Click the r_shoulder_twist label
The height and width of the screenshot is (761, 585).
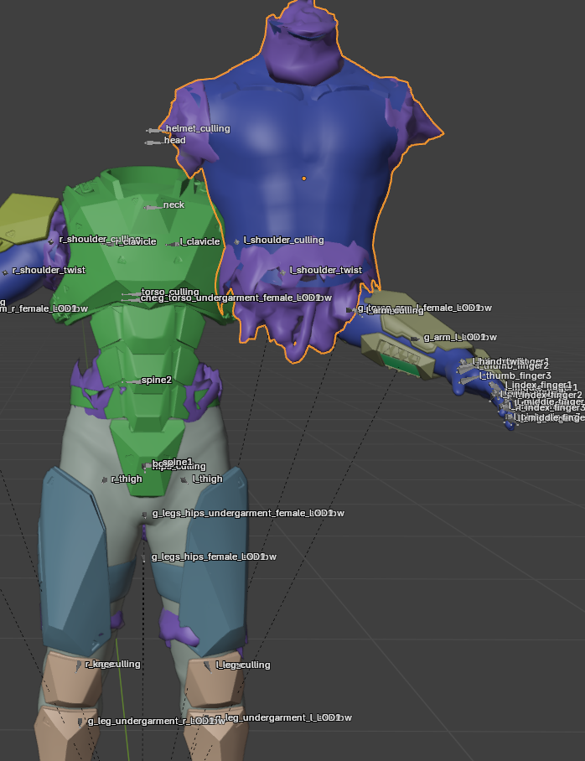49,270
